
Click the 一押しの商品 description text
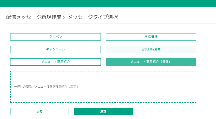(x=46, y=87)
